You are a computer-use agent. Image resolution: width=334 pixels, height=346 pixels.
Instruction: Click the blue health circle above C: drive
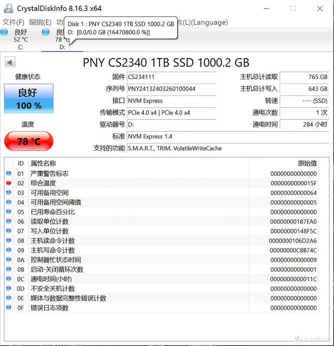click(4, 32)
